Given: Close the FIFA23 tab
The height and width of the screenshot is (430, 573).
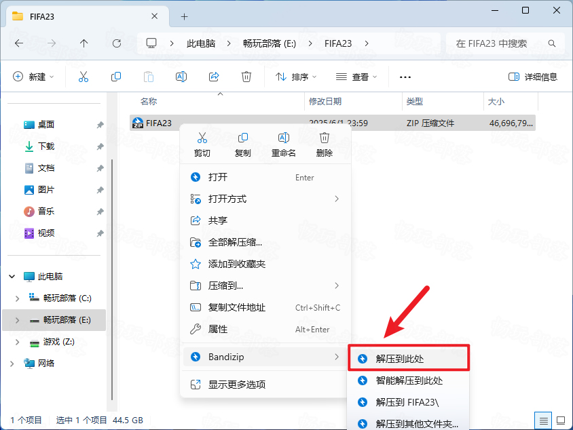Looking at the screenshot, I should [x=155, y=16].
